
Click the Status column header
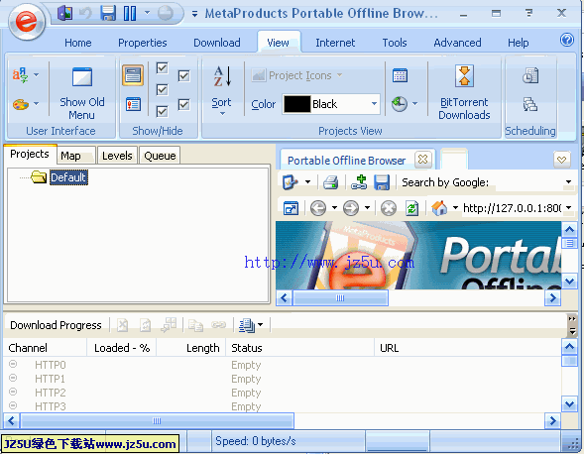[299, 348]
